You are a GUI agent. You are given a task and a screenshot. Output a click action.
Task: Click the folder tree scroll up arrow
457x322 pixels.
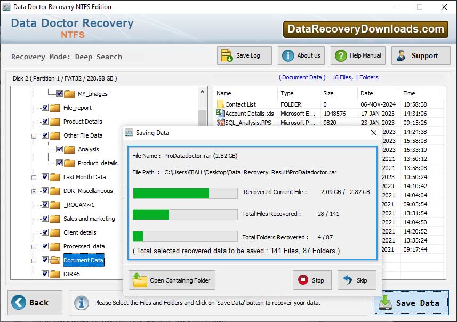tap(202, 92)
